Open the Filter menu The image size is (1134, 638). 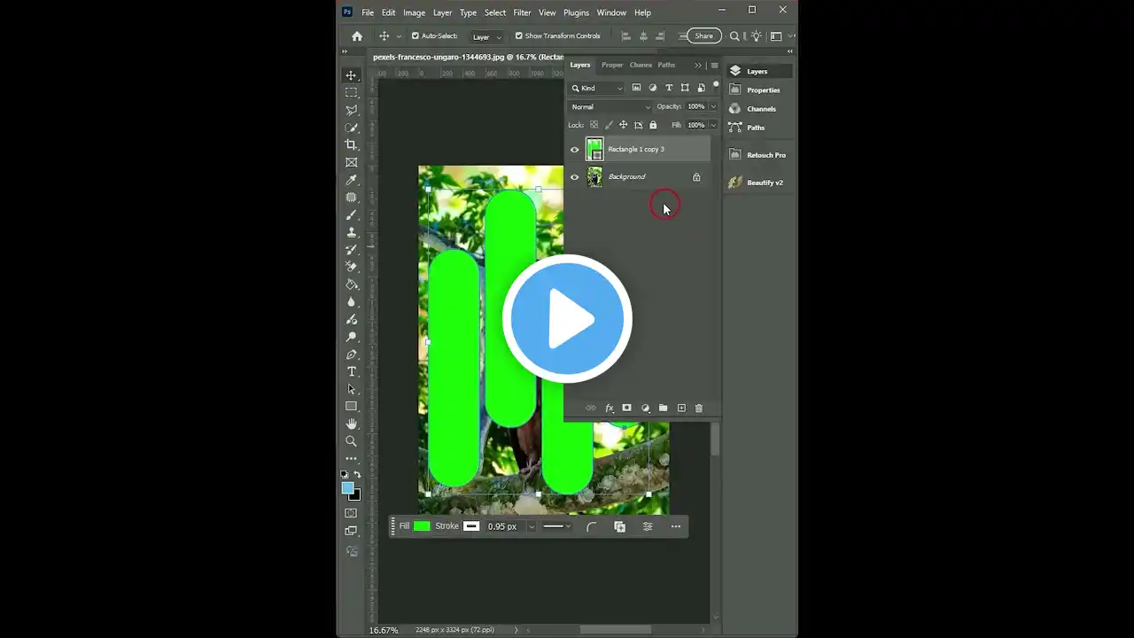click(522, 12)
